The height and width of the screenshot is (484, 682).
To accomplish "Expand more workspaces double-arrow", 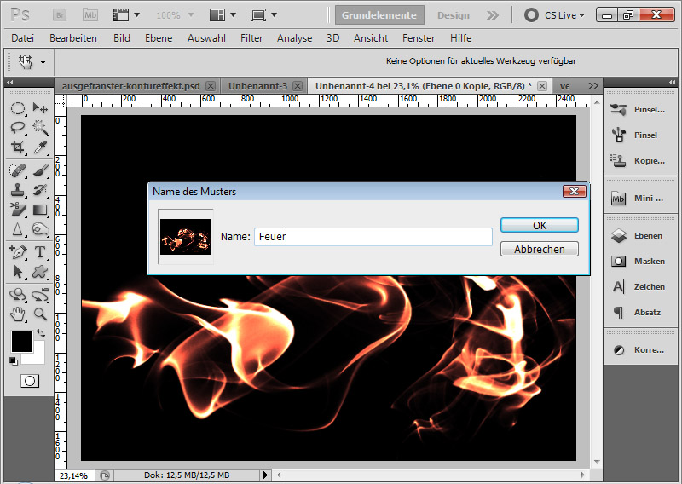I will click(x=493, y=15).
